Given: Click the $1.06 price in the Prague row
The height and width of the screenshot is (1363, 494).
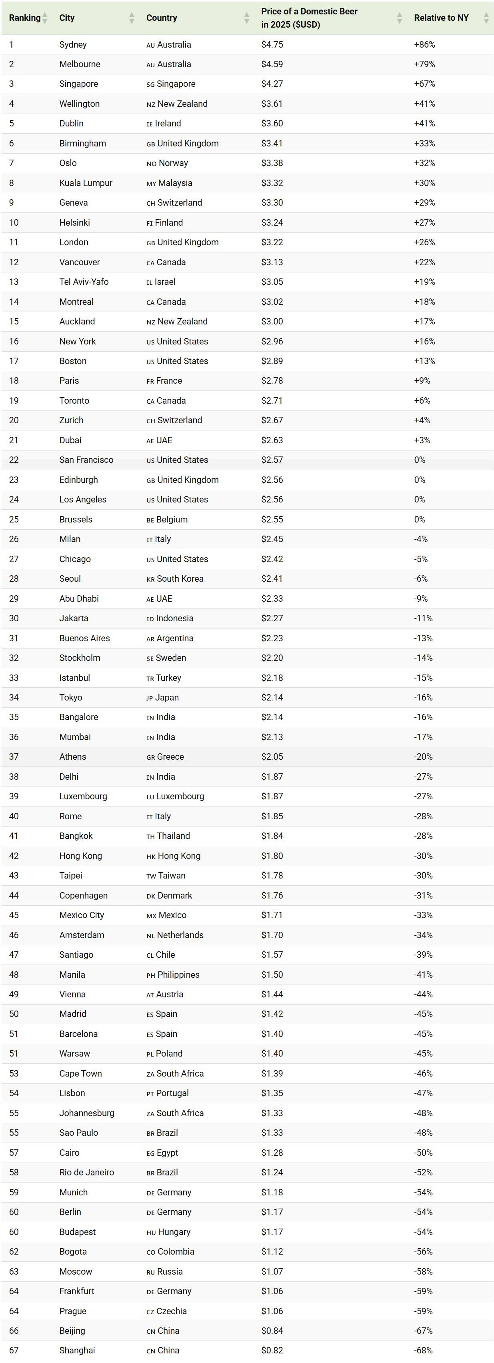Looking at the screenshot, I should (272, 1311).
